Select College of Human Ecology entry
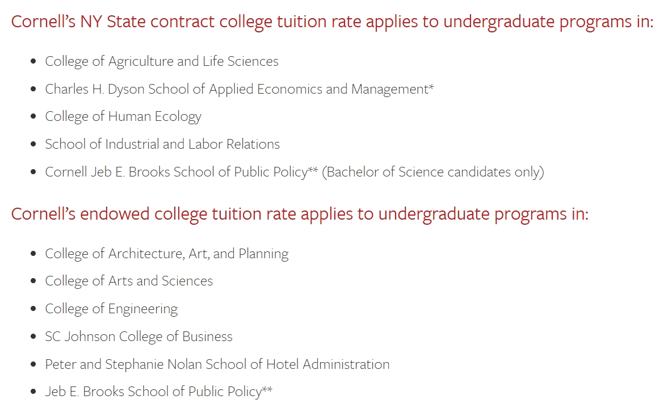This screenshot has width=668, height=412. [x=123, y=117]
